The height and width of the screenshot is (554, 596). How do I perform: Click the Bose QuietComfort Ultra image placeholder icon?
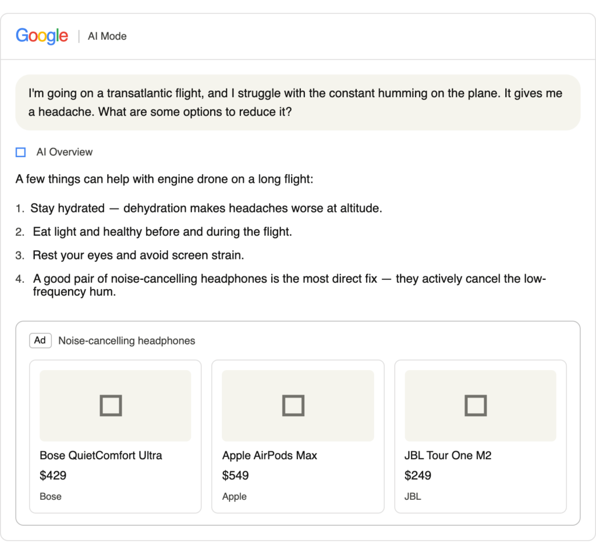pyautogui.click(x=111, y=406)
